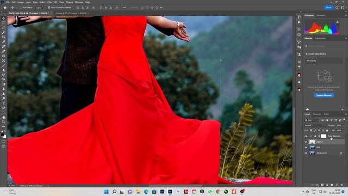Open the Windows Start button
This screenshot has height=196, width=348.
click(107, 192)
